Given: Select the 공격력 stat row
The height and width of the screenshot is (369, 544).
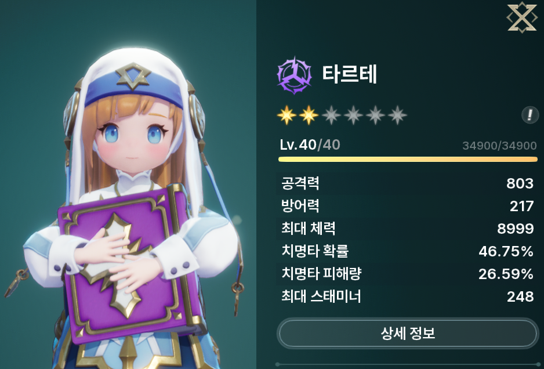Looking at the screenshot, I should pos(407,183).
